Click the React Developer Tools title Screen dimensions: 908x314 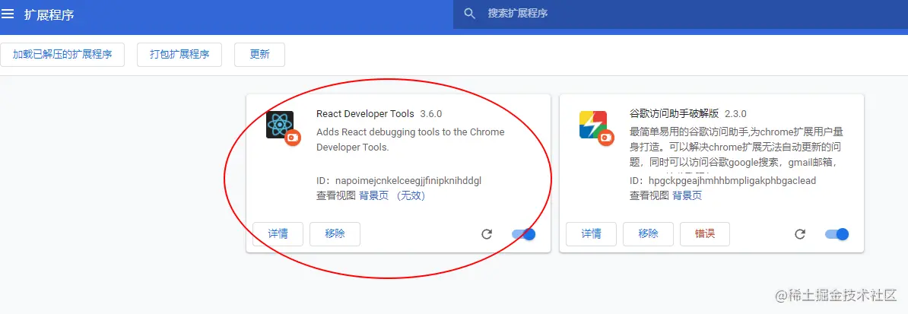(365, 113)
